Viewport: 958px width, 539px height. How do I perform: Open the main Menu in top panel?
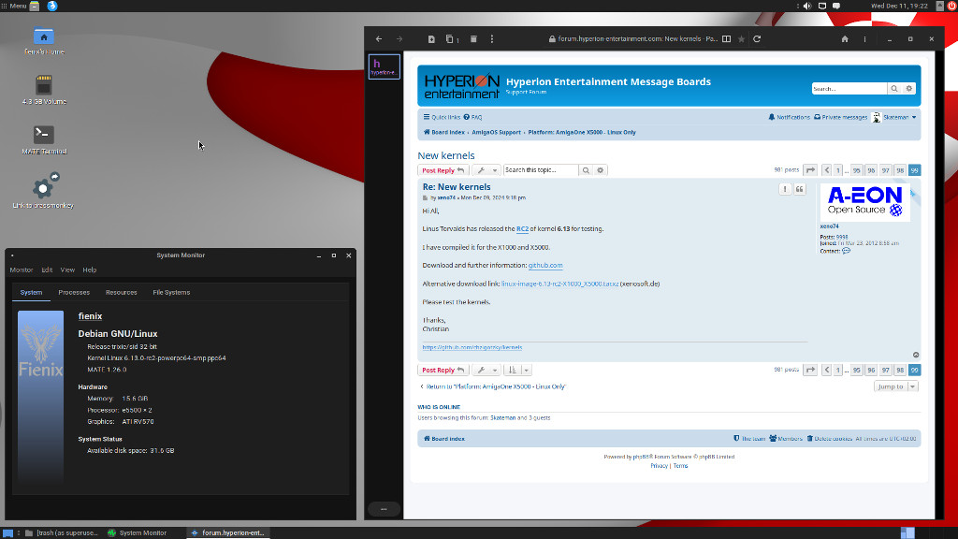(14, 6)
